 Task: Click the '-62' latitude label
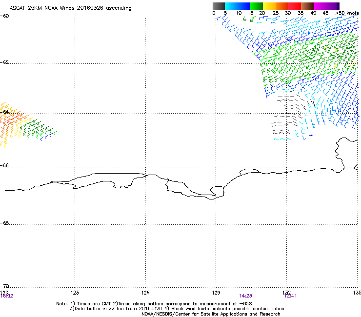pos(4,62)
